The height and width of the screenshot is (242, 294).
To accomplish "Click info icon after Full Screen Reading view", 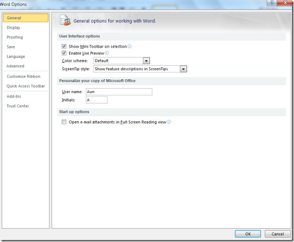I will pyautogui.click(x=169, y=122).
